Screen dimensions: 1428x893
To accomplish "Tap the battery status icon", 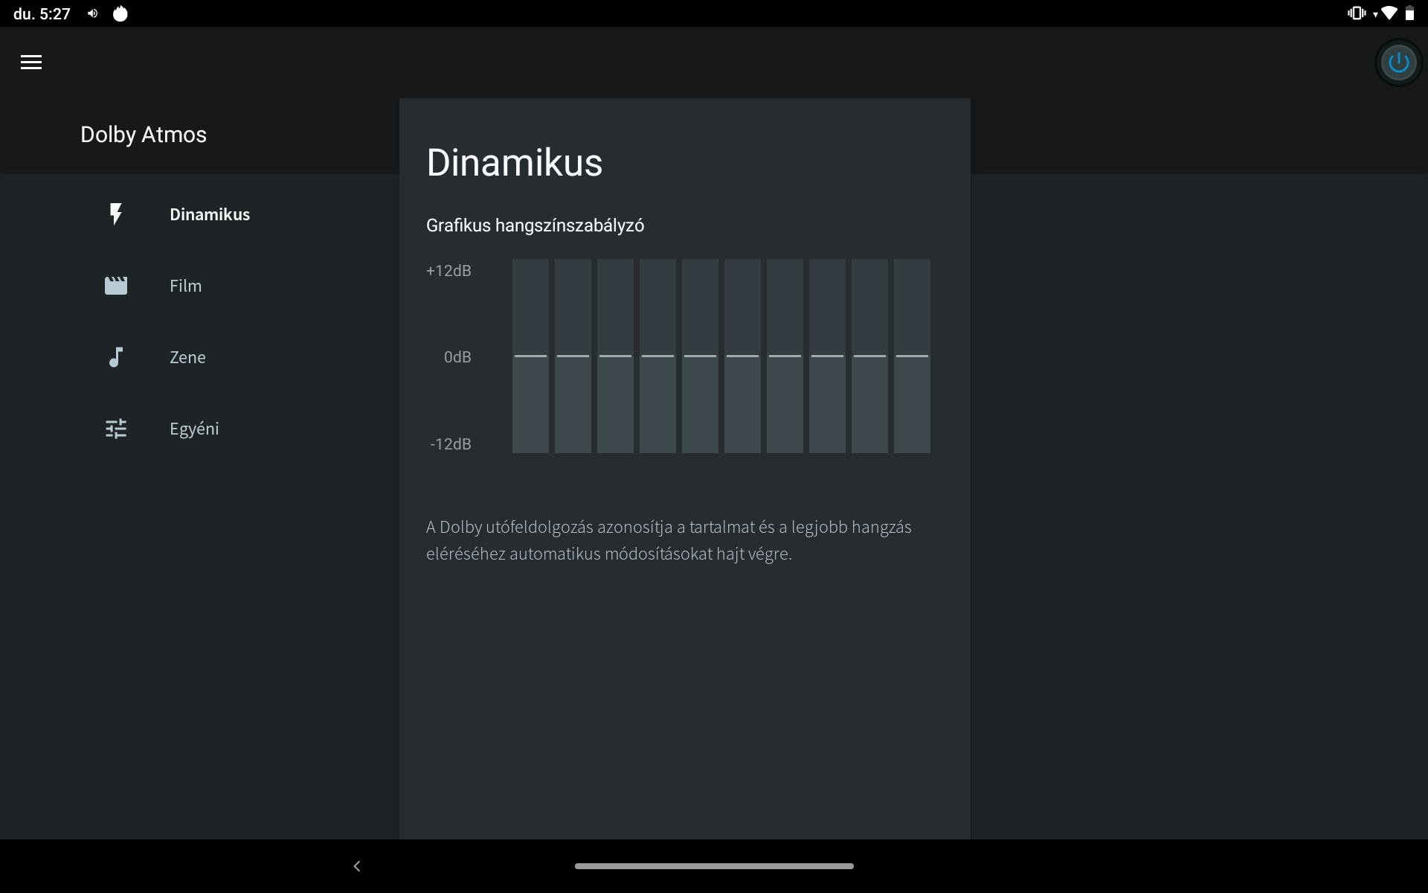I will [1409, 13].
